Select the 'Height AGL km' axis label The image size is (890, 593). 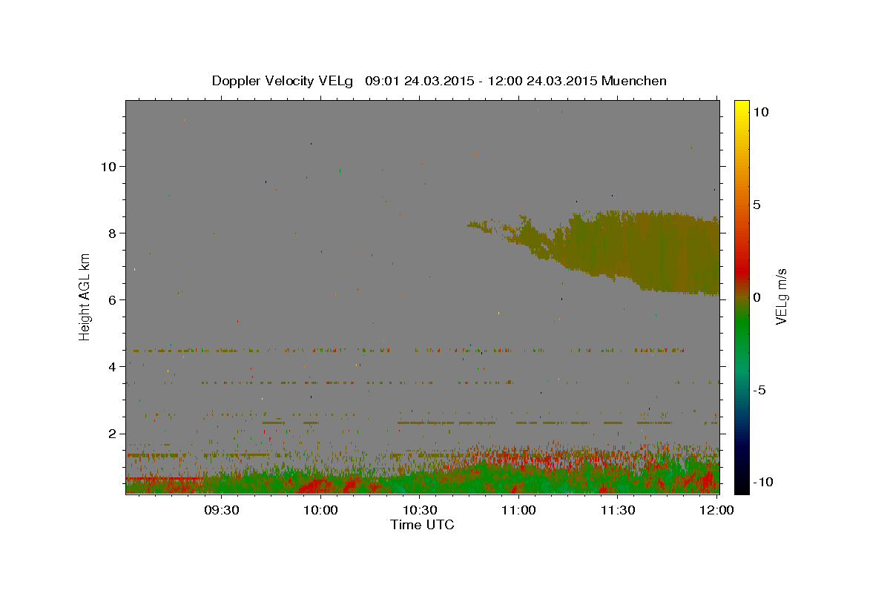click(x=85, y=296)
